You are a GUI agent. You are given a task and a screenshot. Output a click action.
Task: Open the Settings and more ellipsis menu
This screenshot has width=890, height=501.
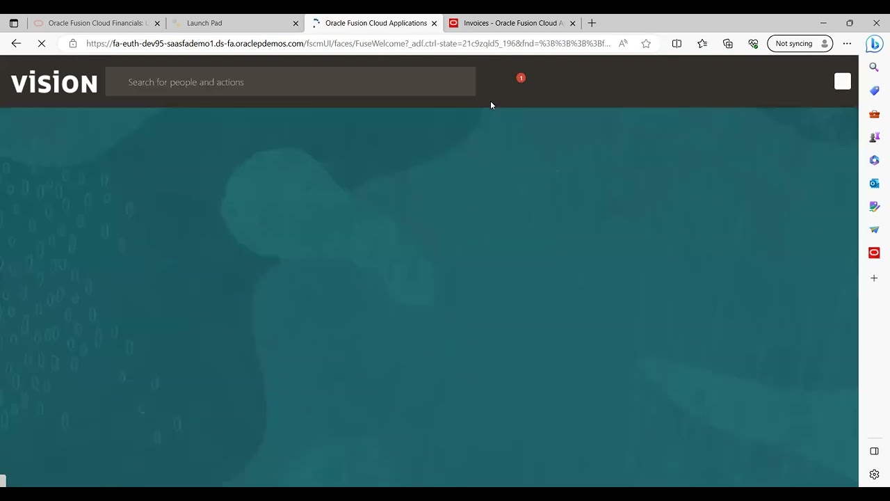pyautogui.click(x=847, y=43)
